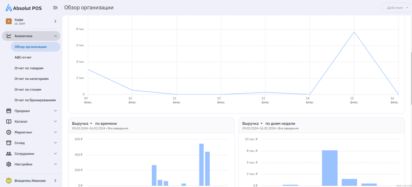
Task: Collapse the sidebar menu toggle icon
Action: (x=55, y=8)
